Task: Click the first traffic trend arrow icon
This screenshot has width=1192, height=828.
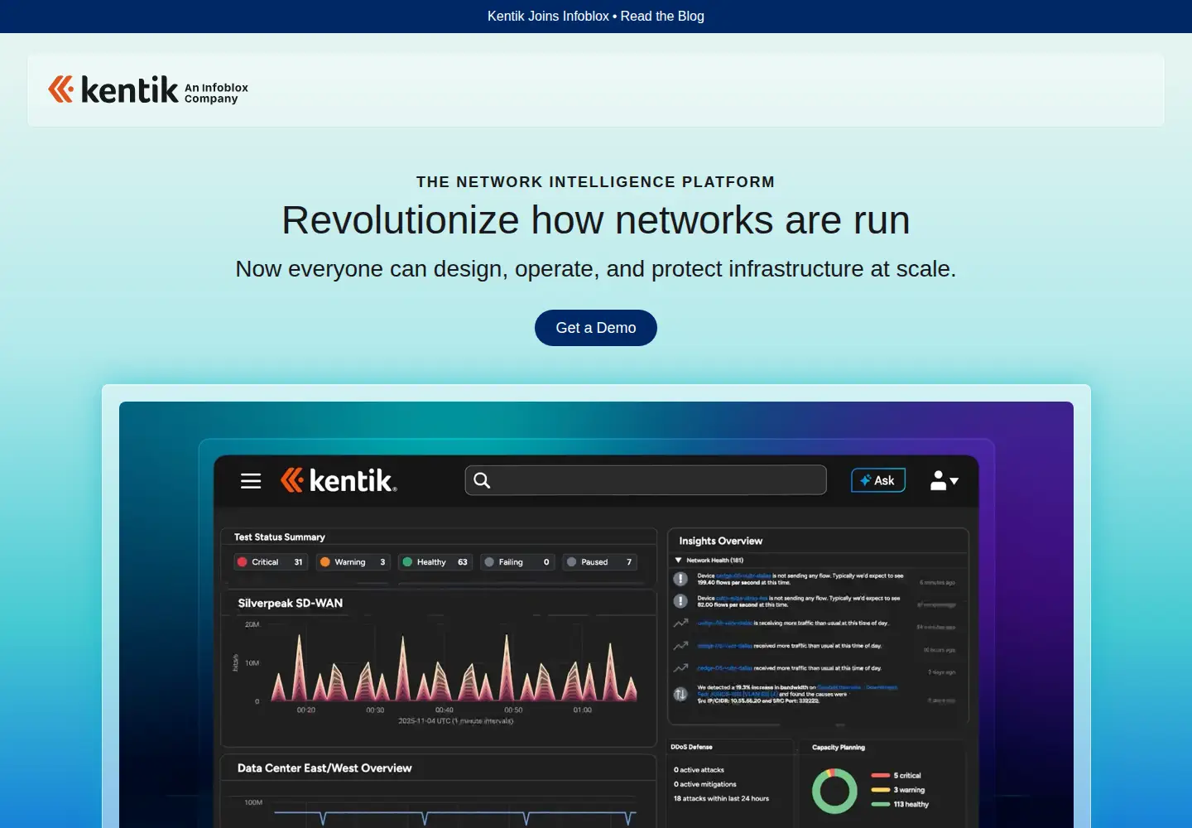Action: pos(680,623)
